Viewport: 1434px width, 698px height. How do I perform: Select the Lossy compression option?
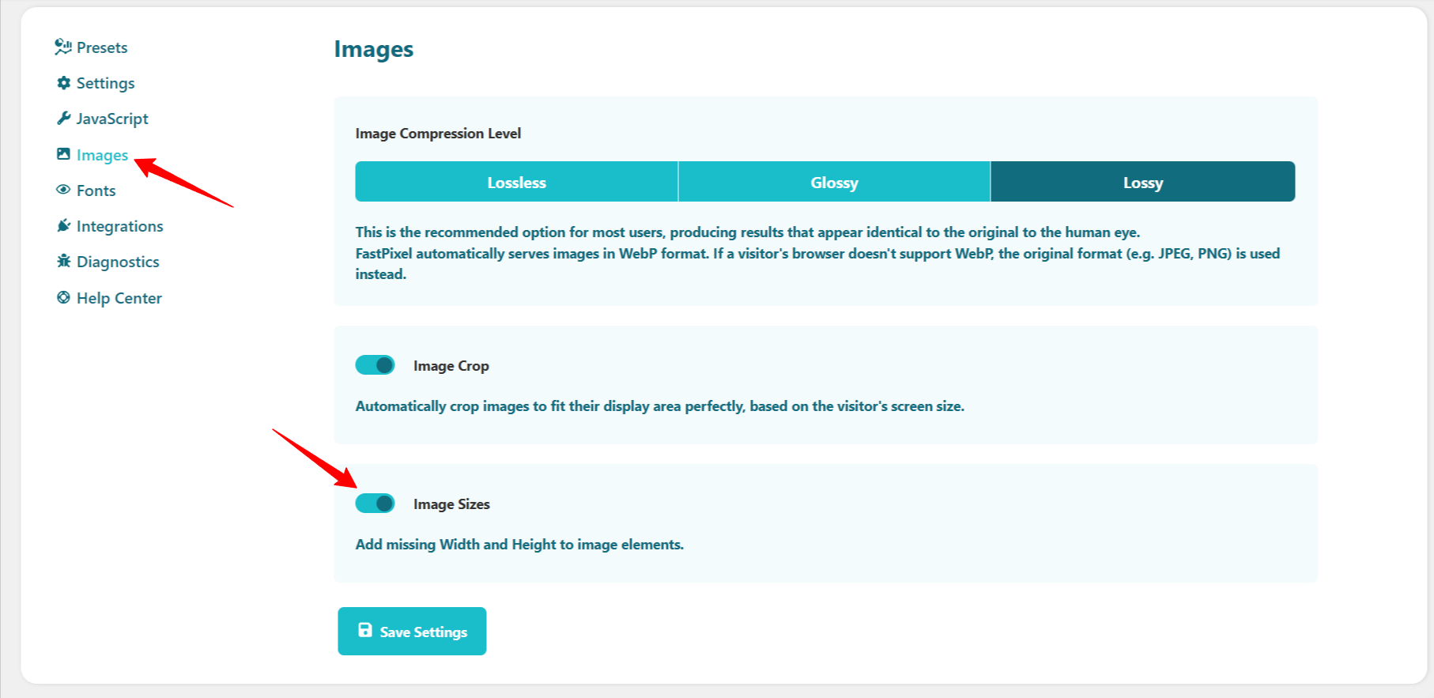click(x=1142, y=183)
